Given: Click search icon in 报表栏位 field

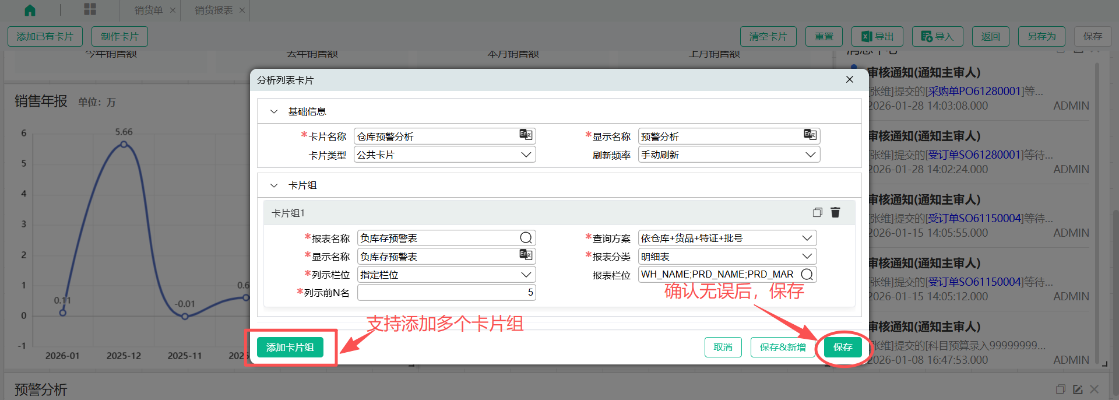Looking at the screenshot, I should point(807,275).
